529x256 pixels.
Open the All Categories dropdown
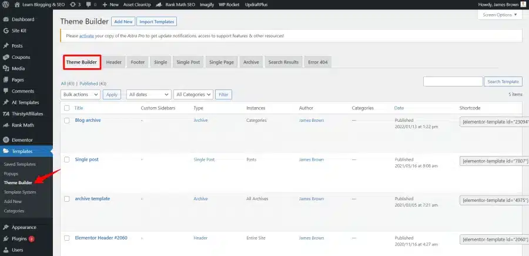click(193, 95)
